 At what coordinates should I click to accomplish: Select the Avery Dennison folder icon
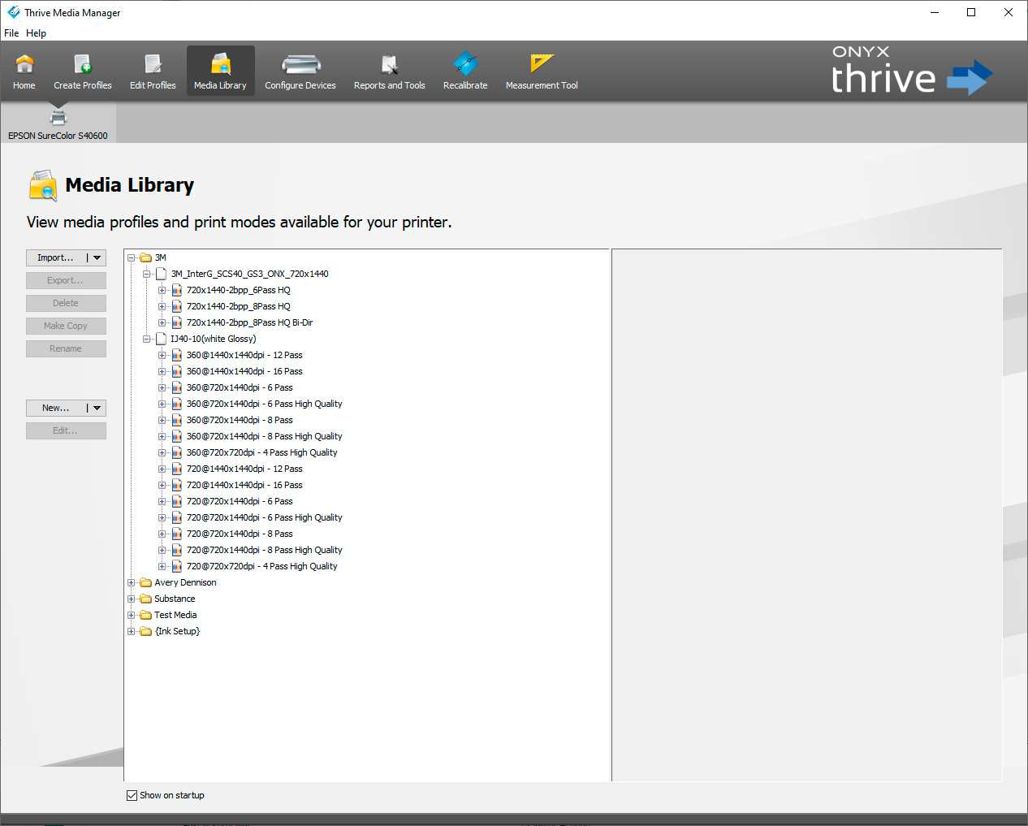(x=145, y=582)
